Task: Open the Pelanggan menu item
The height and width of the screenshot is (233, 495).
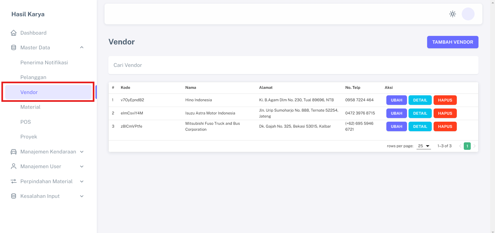Action: pos(33,77)
